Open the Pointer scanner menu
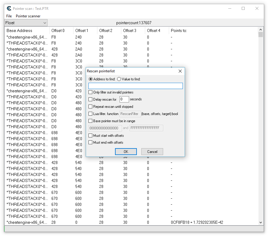 [x=28, y=16]
